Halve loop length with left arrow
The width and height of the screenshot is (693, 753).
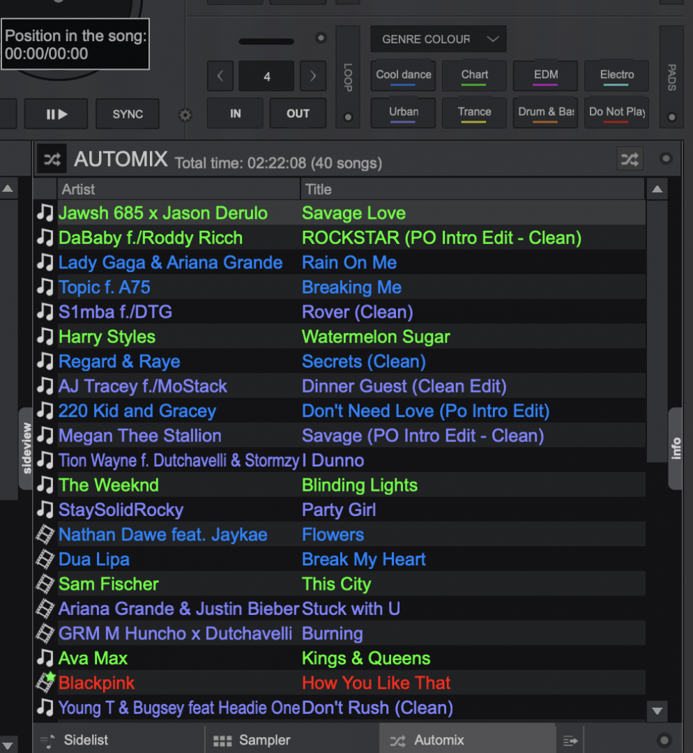click(x=220, y=76)
